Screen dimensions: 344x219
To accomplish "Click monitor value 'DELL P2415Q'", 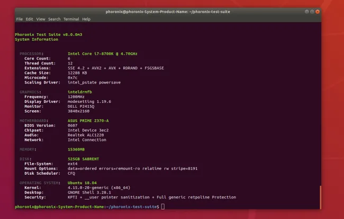I will click(81, 106).
